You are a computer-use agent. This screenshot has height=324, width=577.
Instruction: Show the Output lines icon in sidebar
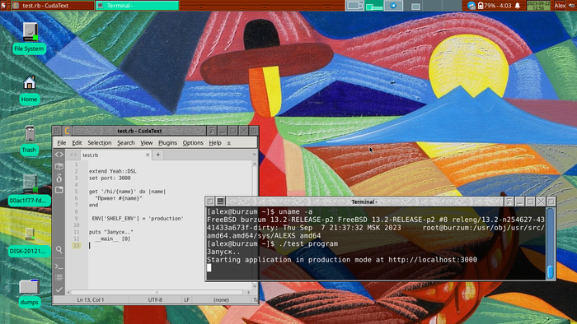(x=59, y=277)
